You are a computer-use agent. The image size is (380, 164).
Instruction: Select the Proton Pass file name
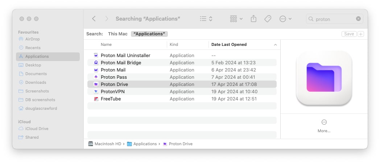[x=113, y=77]
